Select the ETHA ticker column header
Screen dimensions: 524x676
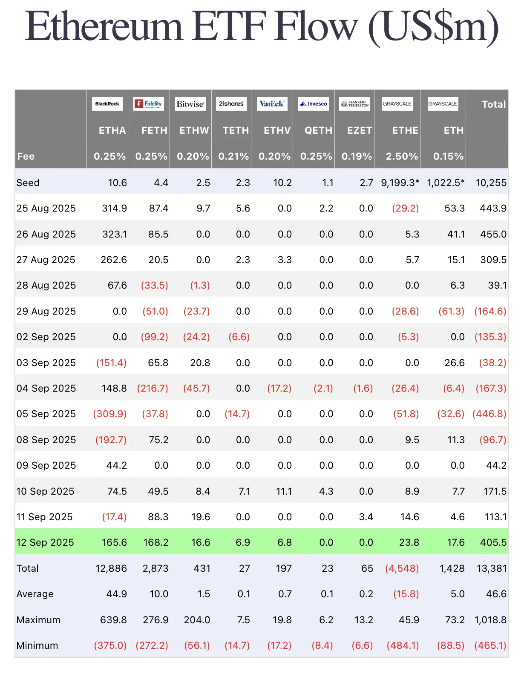(x=112, y=130)
